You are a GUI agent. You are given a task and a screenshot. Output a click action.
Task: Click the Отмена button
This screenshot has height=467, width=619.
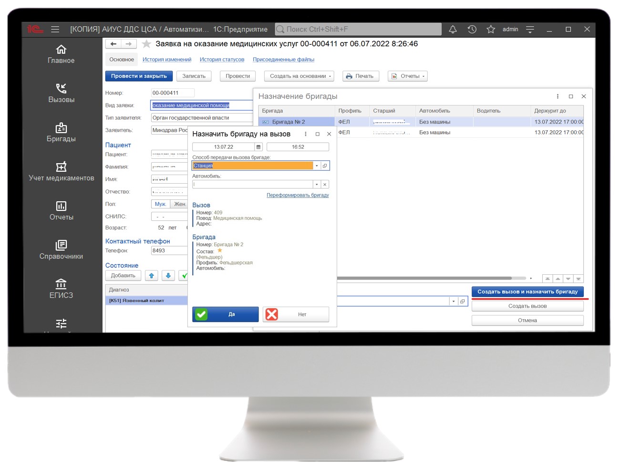tap(527, 321)
